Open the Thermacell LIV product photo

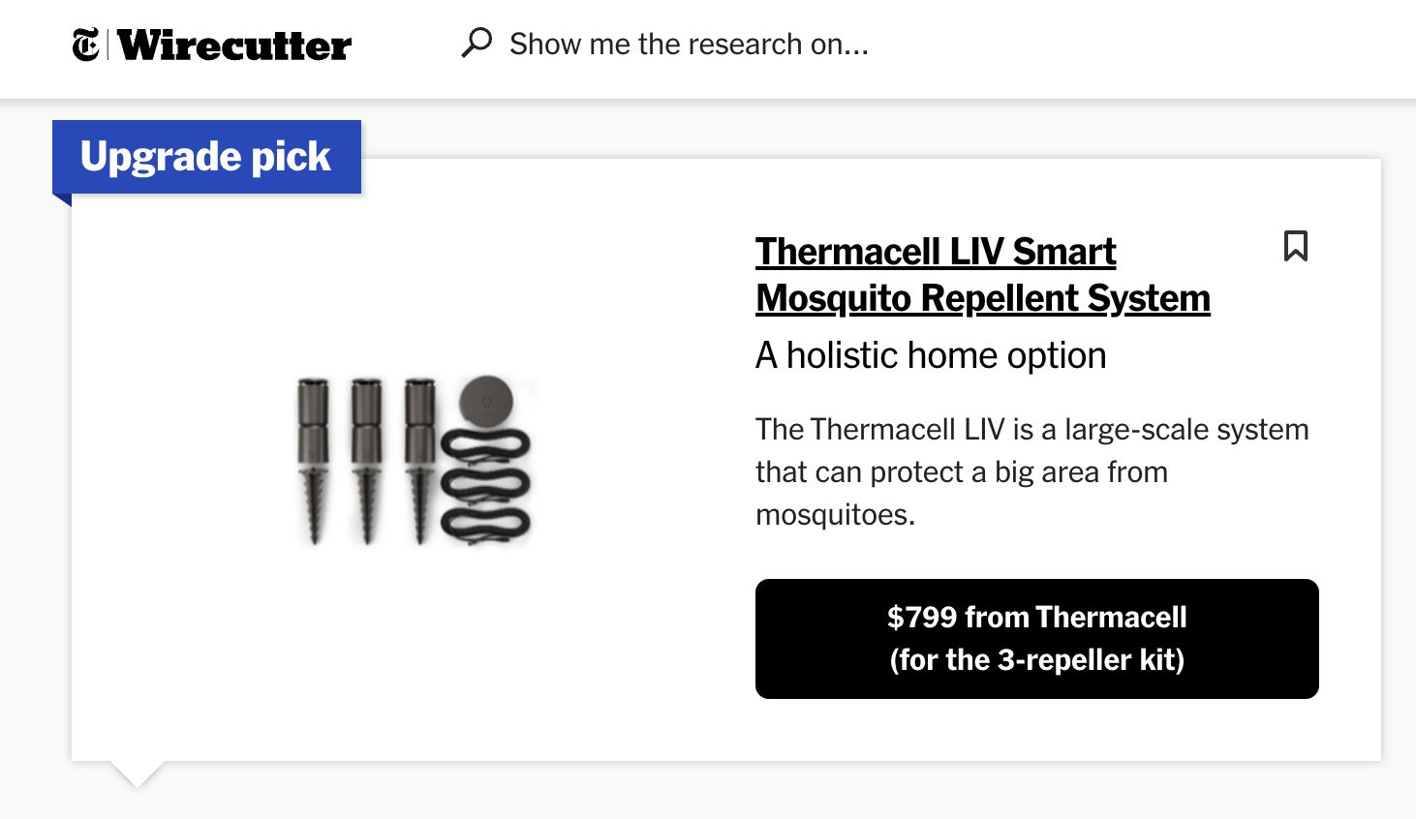click(x=414, y=460)
